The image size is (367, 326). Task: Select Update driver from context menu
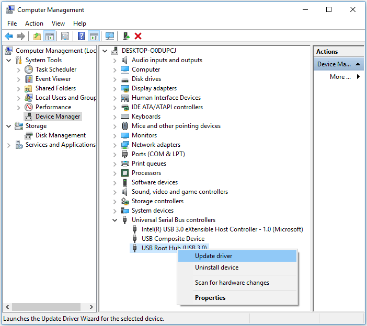click(214, 256)
